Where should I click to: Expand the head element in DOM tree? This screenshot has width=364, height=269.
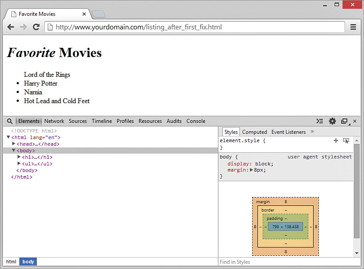(x=13, y=143)
